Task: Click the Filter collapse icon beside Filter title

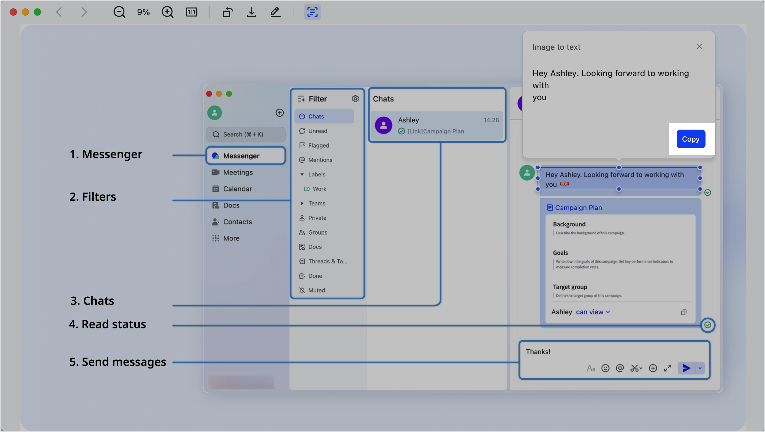Action: click(301, 99)
